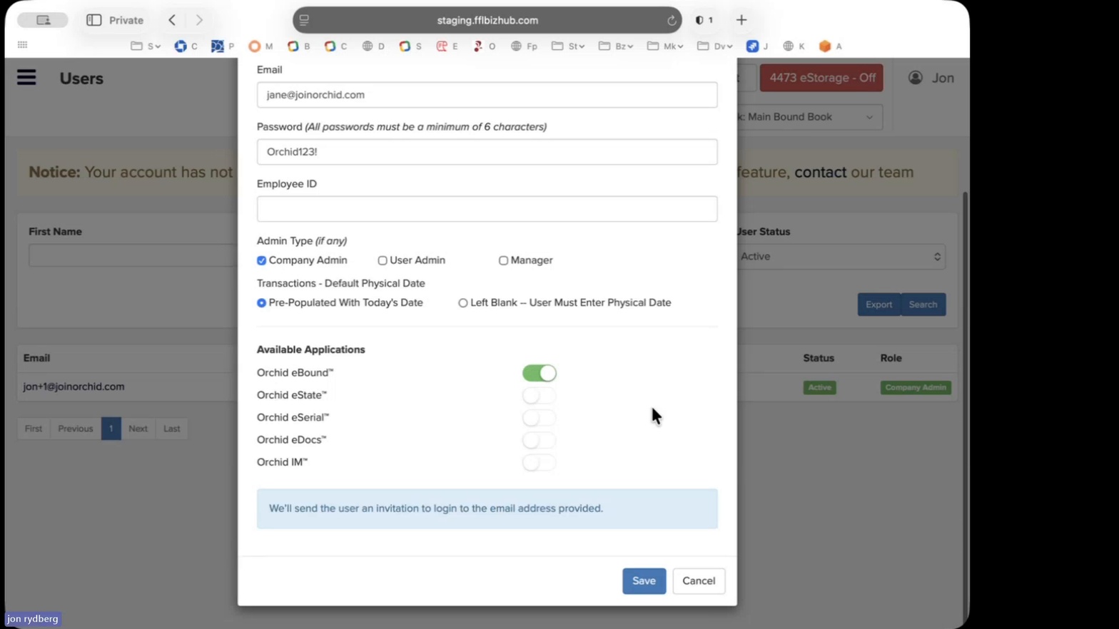Click the jon+1@joinorchid.com table row email
Screen dimensions: 1119x629
point(74,387)
